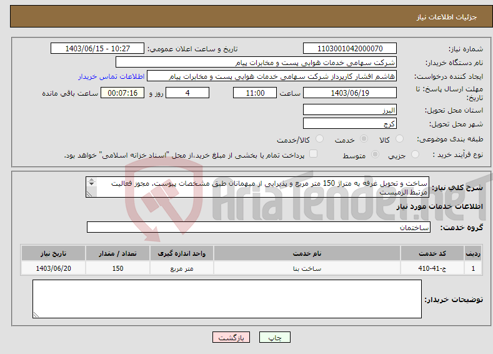Click the unit cell متر مربع
The height and width of the screenshot is (354, 493).
coord(182,268)
